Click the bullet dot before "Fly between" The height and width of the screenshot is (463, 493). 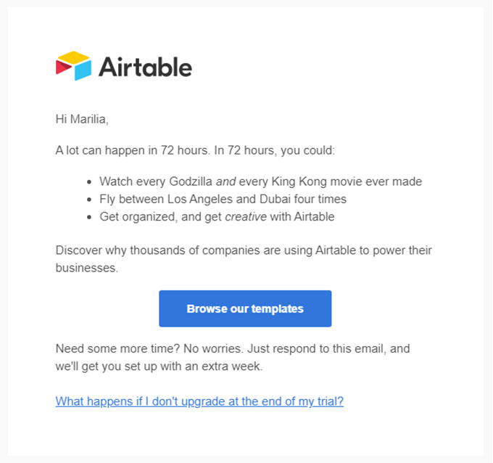[x=90, y=200]
